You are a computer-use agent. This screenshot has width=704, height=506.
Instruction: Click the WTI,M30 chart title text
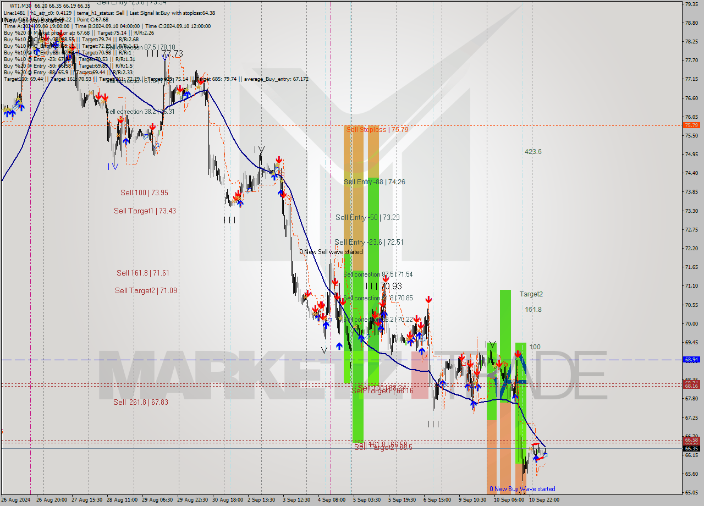tap(21, 6)
